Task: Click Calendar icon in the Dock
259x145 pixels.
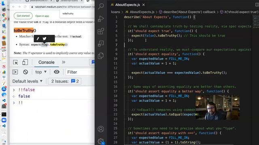Action: coord(4,49)
